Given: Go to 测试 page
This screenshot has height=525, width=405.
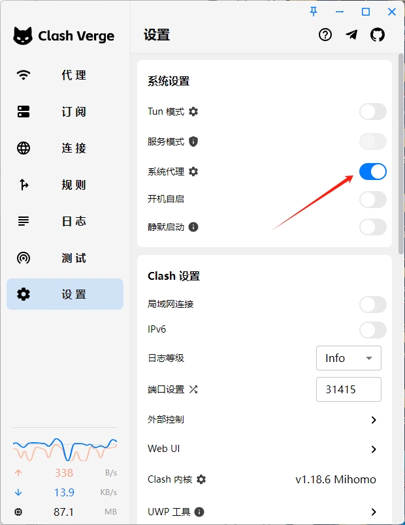Looking at the screenshot, I should [65, 258].
